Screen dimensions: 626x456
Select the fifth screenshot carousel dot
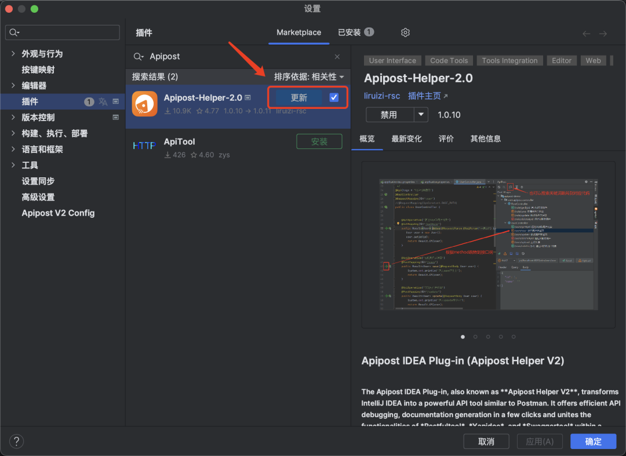pos(514,337)
